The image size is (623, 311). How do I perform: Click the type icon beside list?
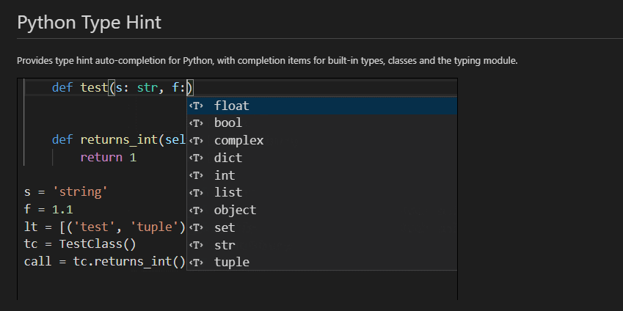196,193
